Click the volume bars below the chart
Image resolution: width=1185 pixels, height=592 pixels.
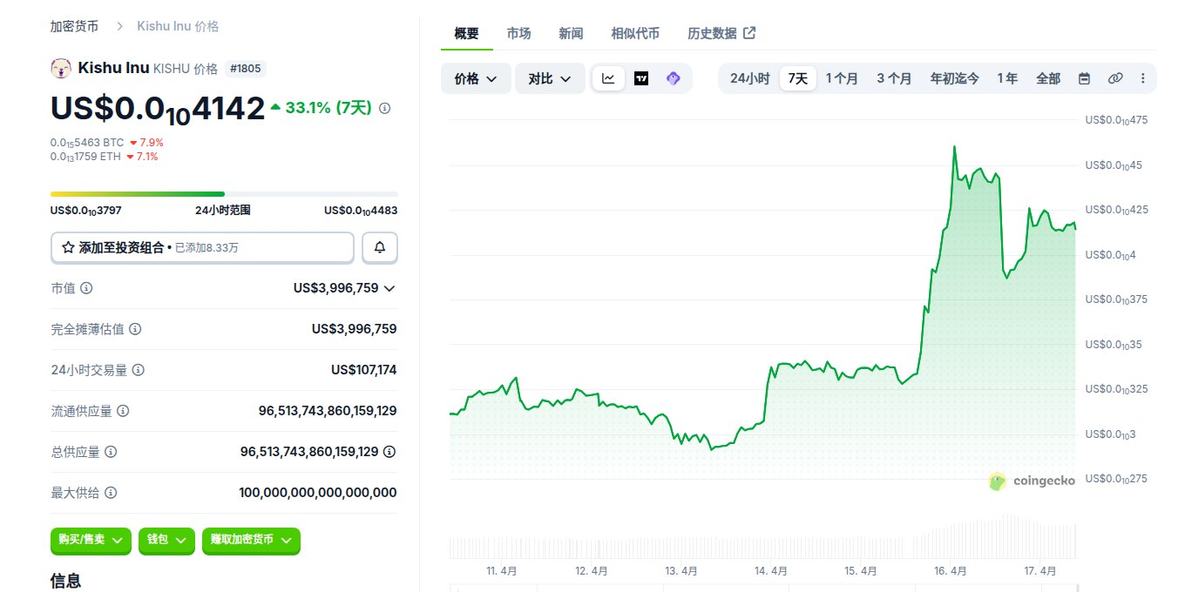[762, 538]
